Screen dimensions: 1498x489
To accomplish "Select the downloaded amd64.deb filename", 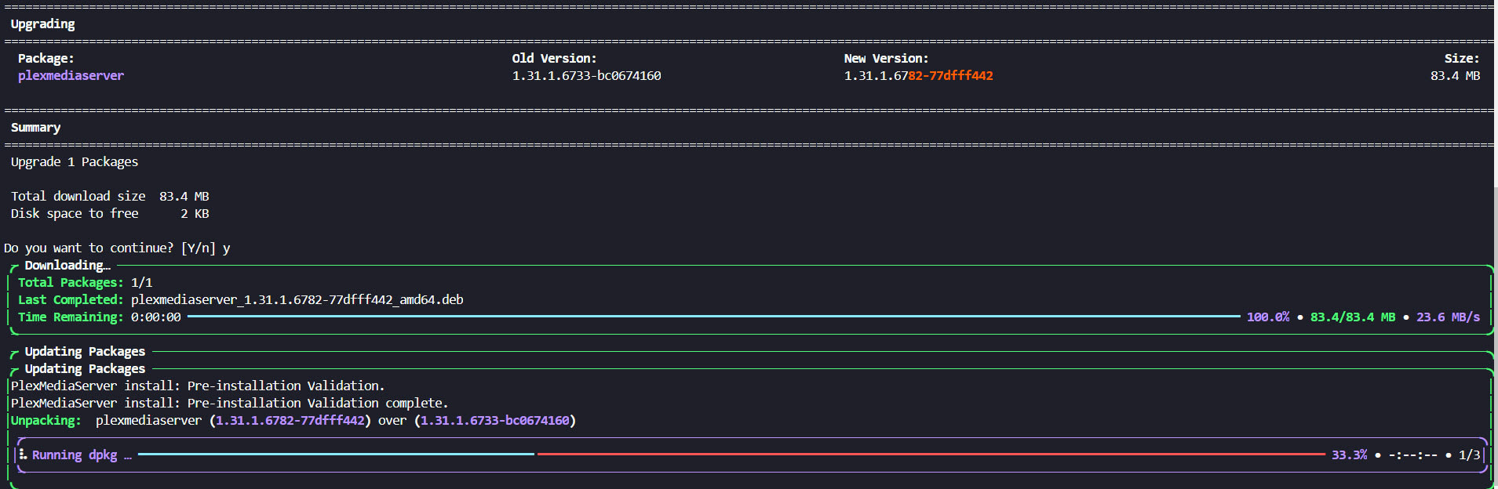I will tap(297, 300).
